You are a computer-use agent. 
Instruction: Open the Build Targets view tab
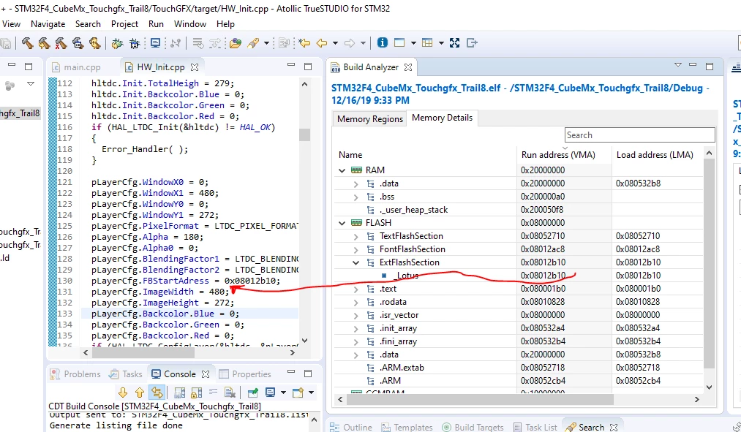tap(473, 428)
